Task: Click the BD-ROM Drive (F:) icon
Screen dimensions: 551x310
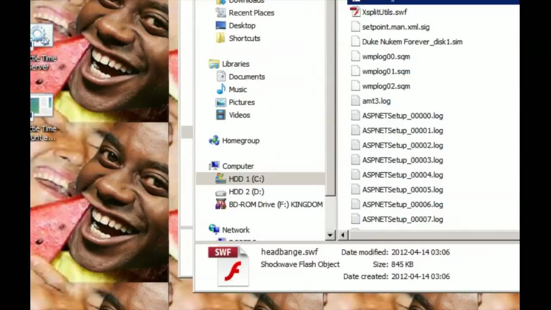Action: (221, 204)
